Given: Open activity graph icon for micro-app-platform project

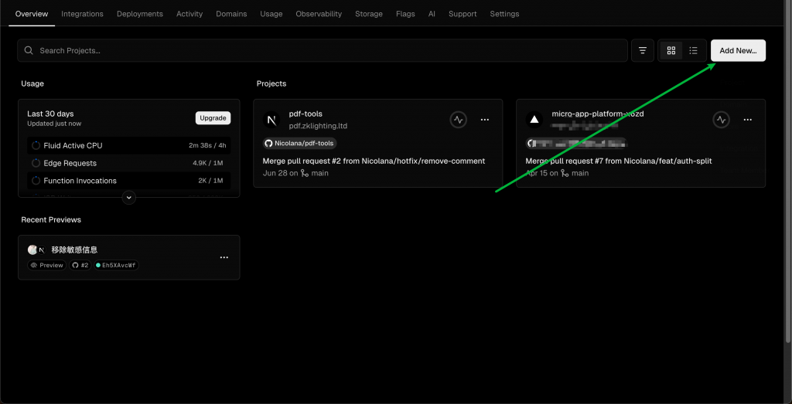Looking at the screenshot, I should pos(721,120).
